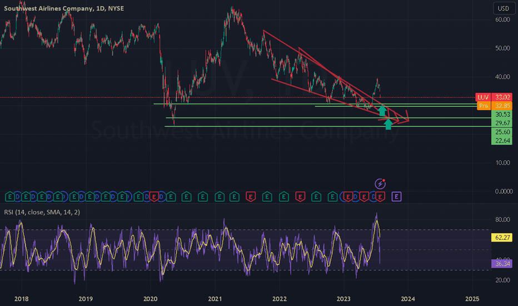Click the 32.85 pre-market price tag
Viewport: 518px width, 306px height.
click(x=502, y=106)
